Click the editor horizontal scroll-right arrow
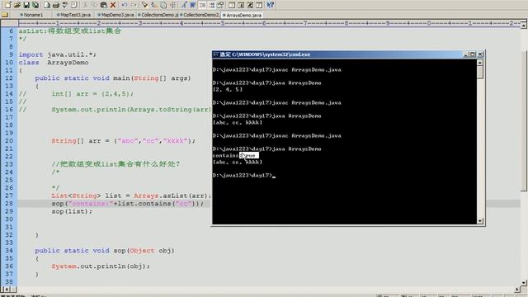The width and height of the screenshot is (528, 297). point(518,290)
